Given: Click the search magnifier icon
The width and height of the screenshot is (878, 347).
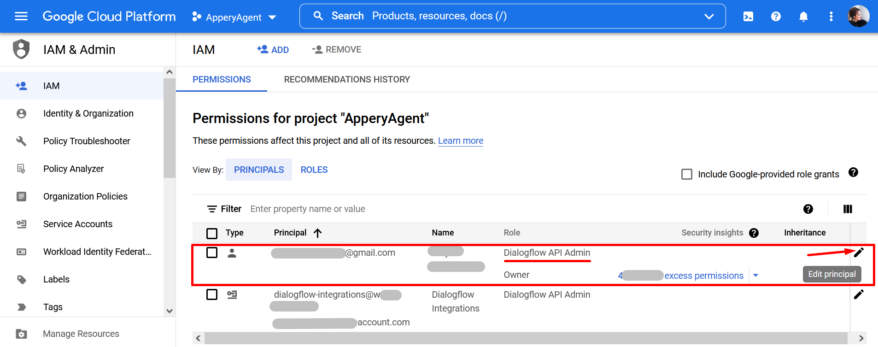Looking at the screenshot, I should click(x=318, y=16).
